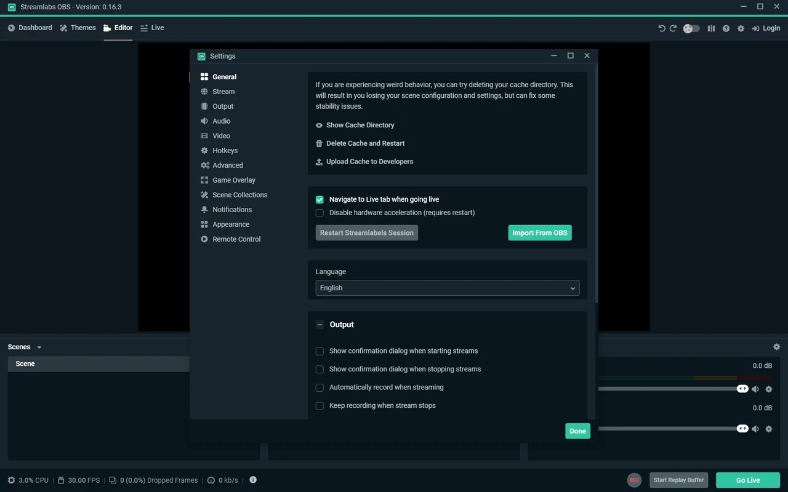Expand the Scenes dropdown arrow
Image resolution: width=788 pixels, height=492 pixels.
click(x=39, y=347)
